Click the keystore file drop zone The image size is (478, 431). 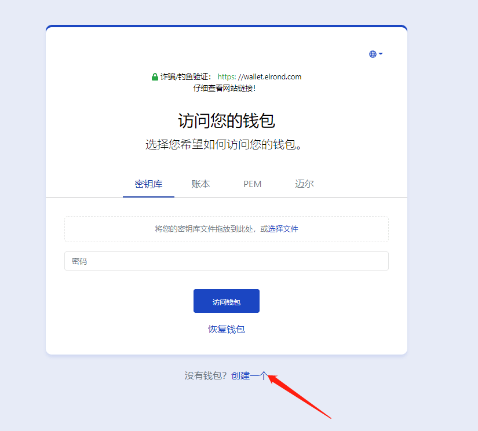point(227,229)
